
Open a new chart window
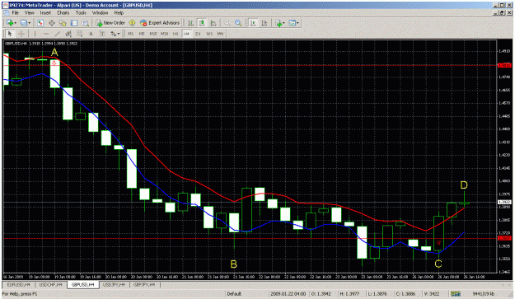10,22
